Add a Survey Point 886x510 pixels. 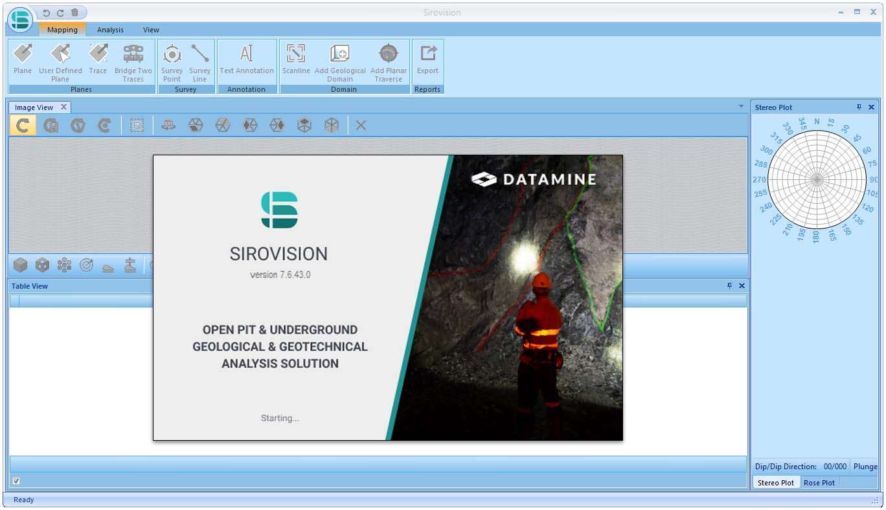(172, 60)
